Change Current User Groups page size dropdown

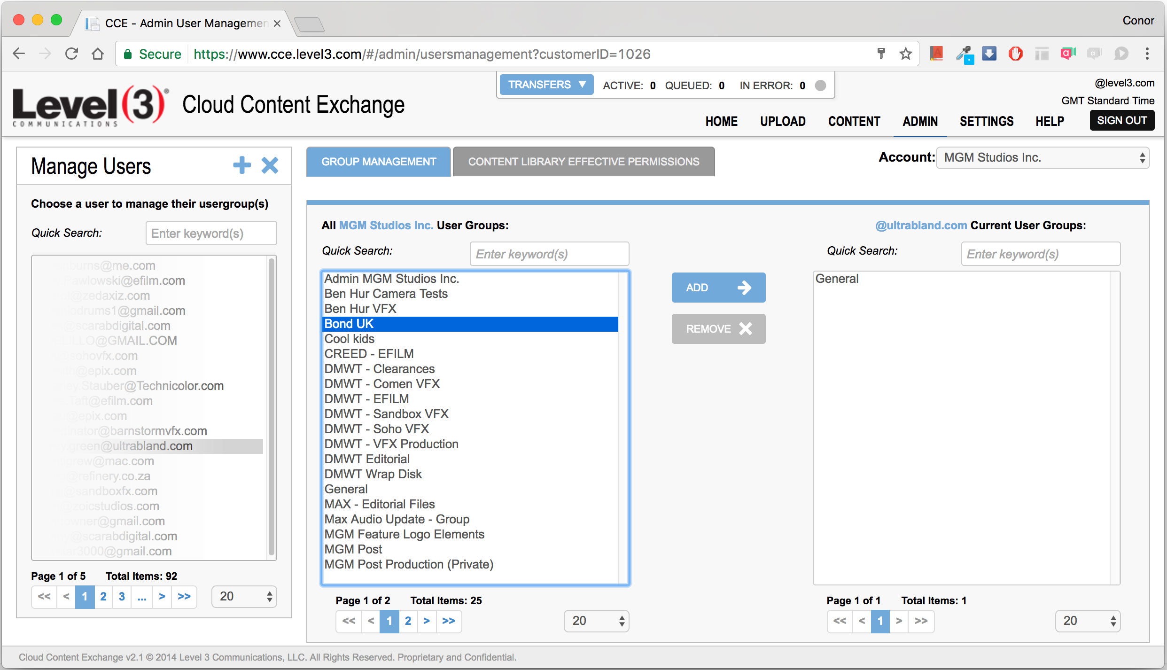pos(1088,621)
